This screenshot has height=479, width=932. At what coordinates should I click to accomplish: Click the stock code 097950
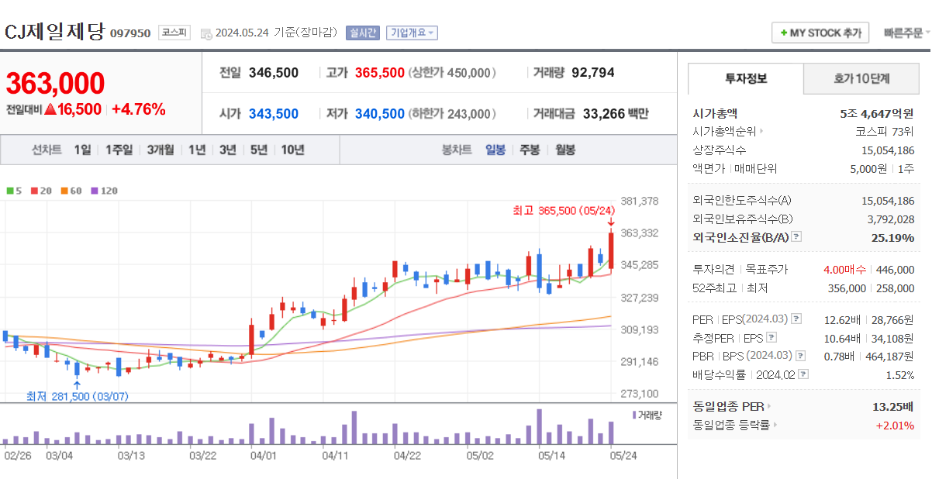(130, 33)
